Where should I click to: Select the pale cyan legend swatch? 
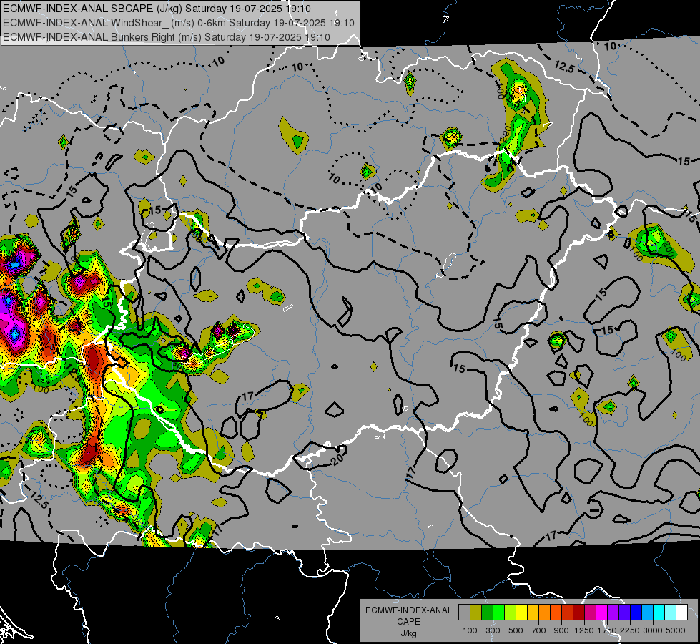coord(671,613)
